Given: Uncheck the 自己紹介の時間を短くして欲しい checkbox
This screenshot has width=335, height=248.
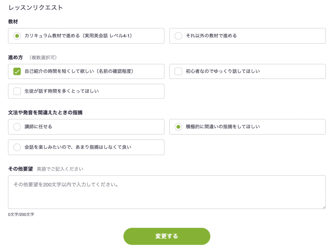Looking at the screenshot, I should coord(17,71).
